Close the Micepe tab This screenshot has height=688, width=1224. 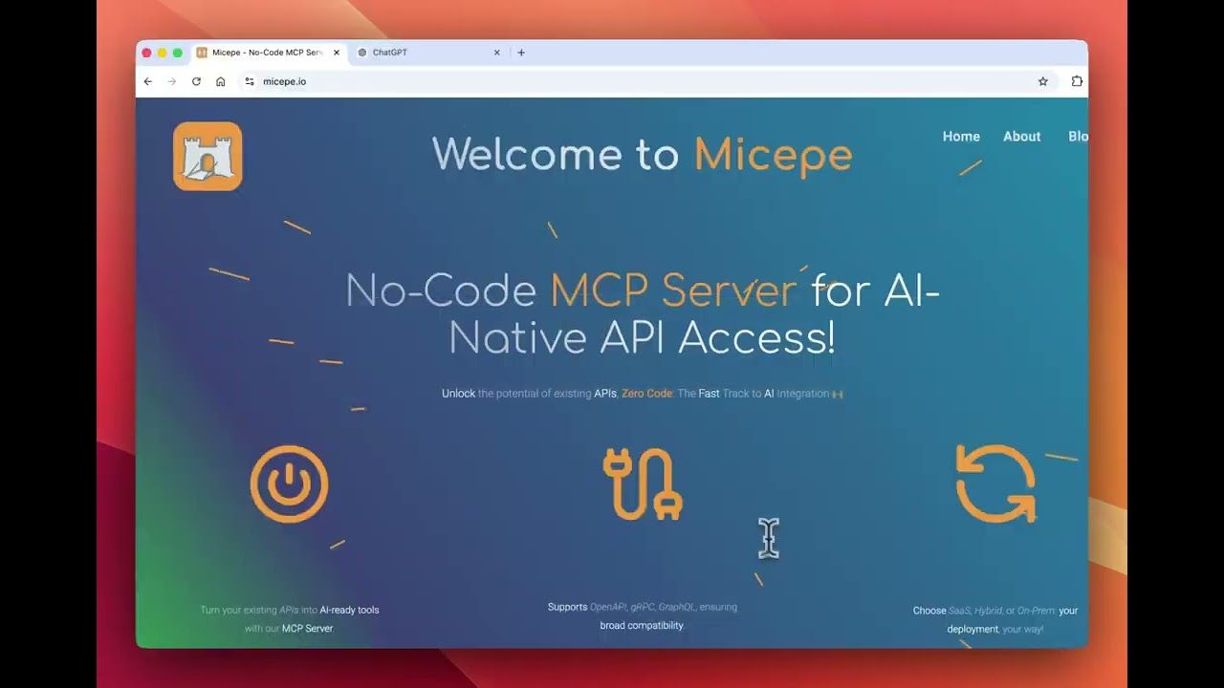337,53
